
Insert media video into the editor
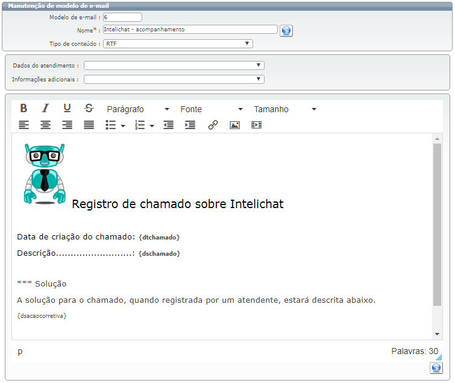(x=256, y=125)
